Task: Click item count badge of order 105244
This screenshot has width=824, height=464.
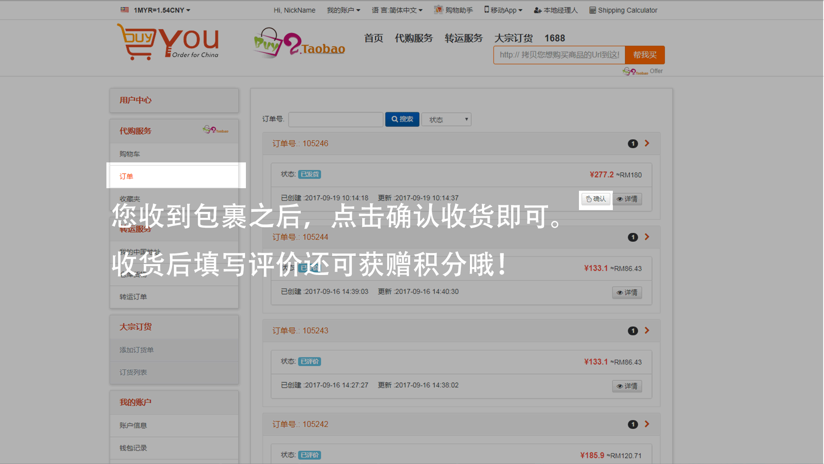Action: coord(633,238)
